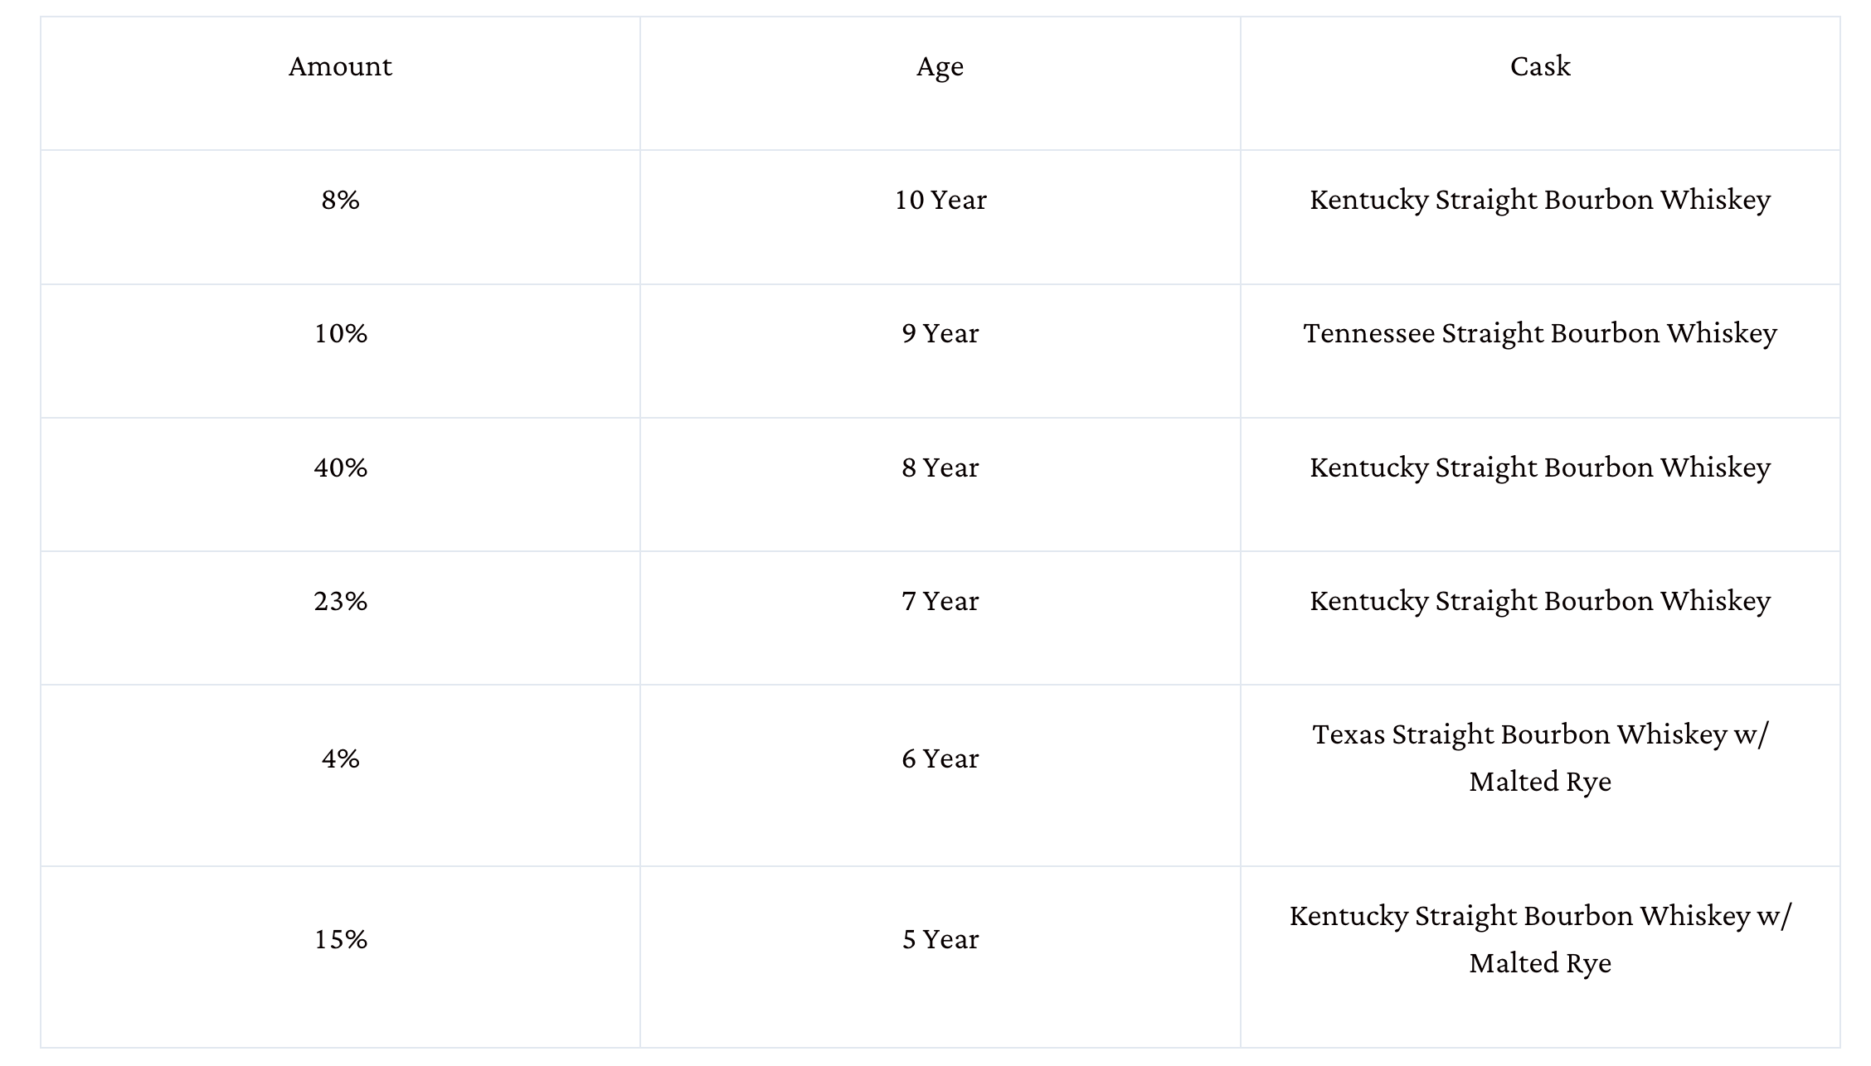Click the Amount column header

pos(340,66)
